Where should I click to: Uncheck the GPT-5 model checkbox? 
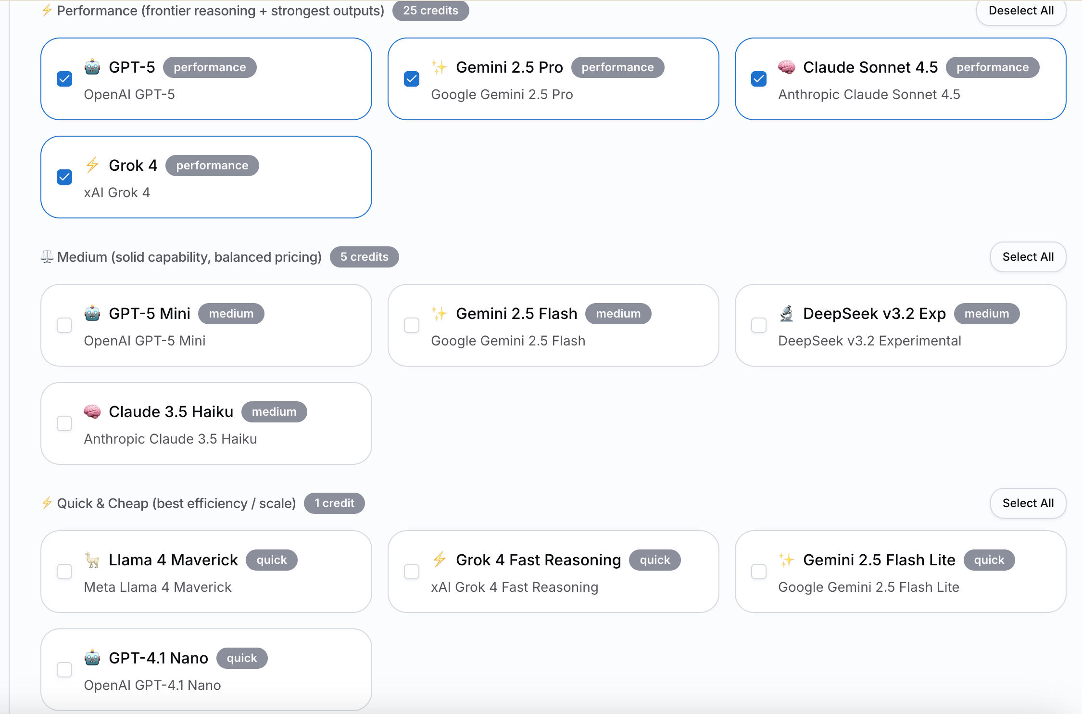64,78
